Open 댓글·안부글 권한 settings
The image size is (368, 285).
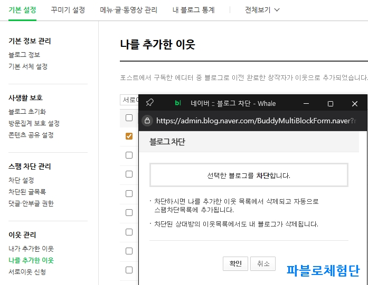pos(31,203)
